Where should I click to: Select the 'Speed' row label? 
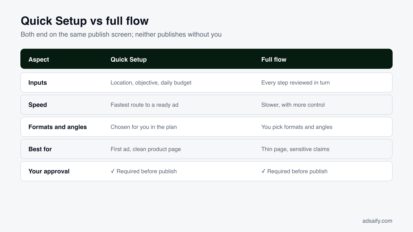pyautogui.click(x=38, y=105)
